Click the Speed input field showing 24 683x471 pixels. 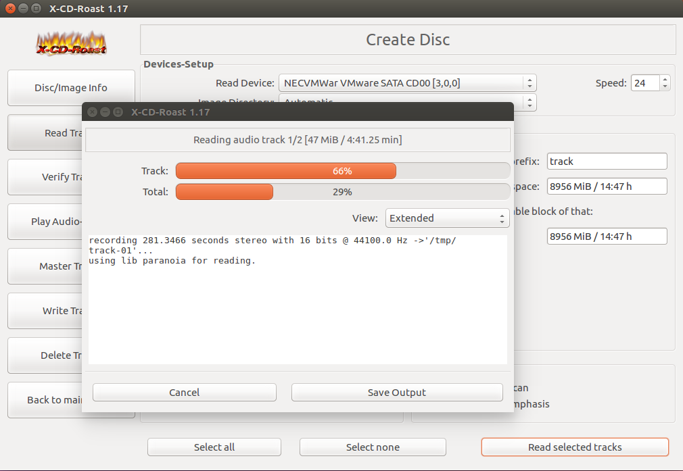click(646, 82)
